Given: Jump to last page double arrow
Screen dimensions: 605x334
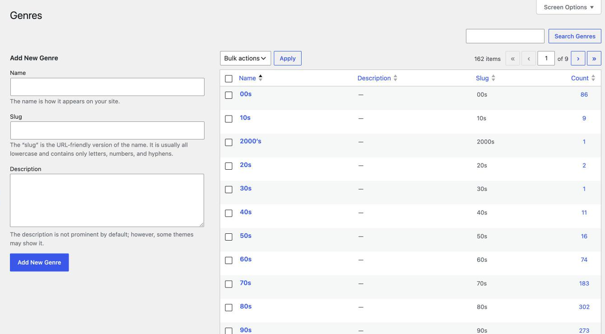Looking at the screenshot, I should pos(594,58).
